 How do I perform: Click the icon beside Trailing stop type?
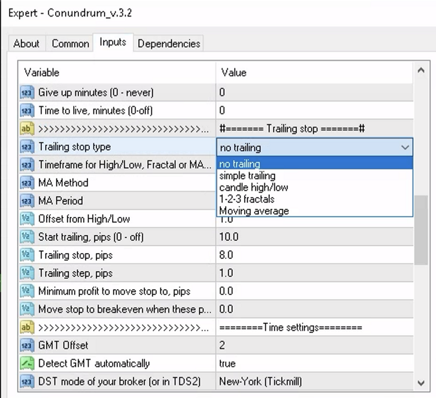pyautogui.click(x=27, y=147)
